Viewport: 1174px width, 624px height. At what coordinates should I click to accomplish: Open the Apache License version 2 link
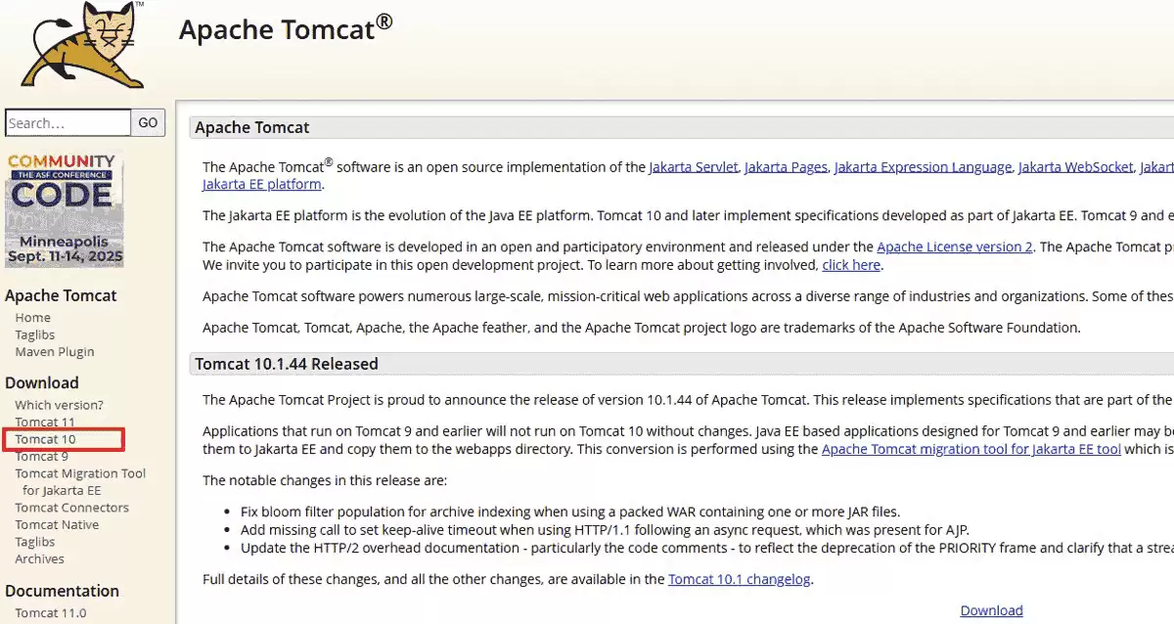[x=955, y=246]
